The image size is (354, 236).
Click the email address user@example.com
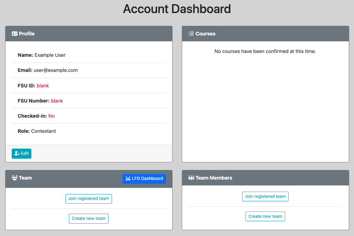[55, 70]
